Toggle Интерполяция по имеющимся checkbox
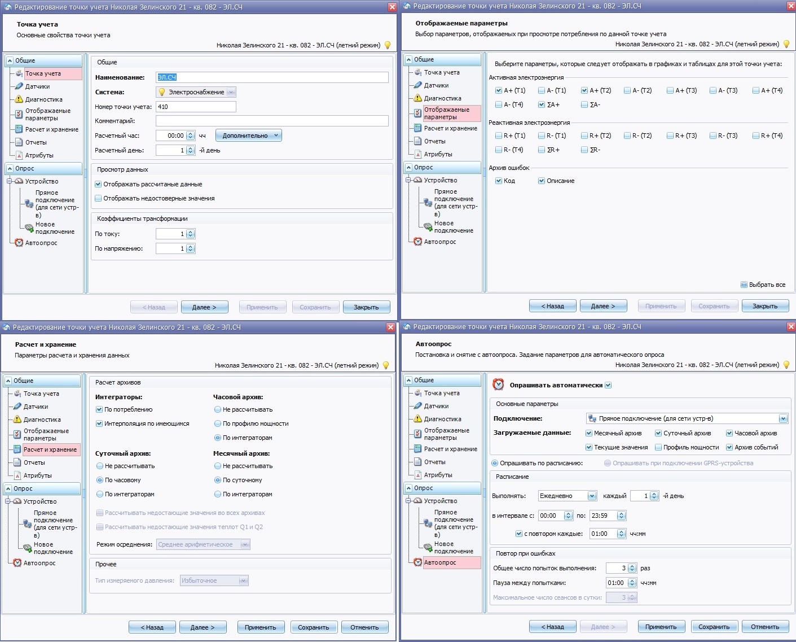Image resolution: width=796 pixels, height=642 pixels. 99,423
